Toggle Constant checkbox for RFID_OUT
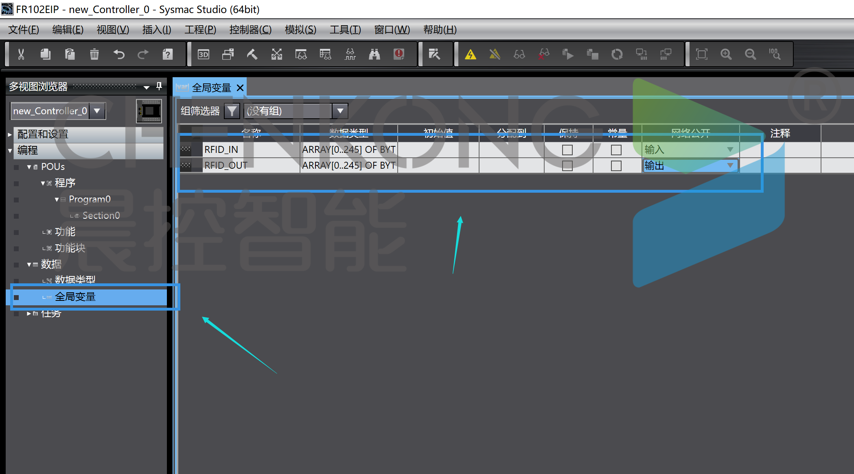854x474 pixels. [x=616, y=166]
